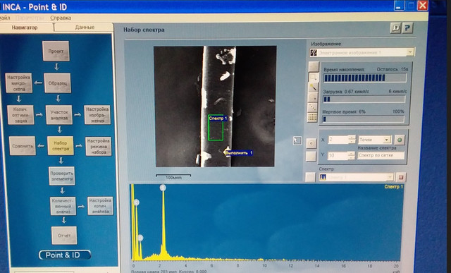This screenshot has height=273, width=451.
Task: Open the notes icon next to the help button
Action: pos(395,28)
